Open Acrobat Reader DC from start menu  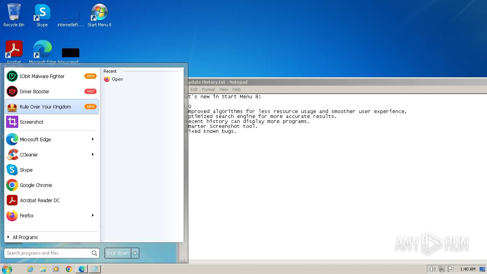tap(51, 200)
